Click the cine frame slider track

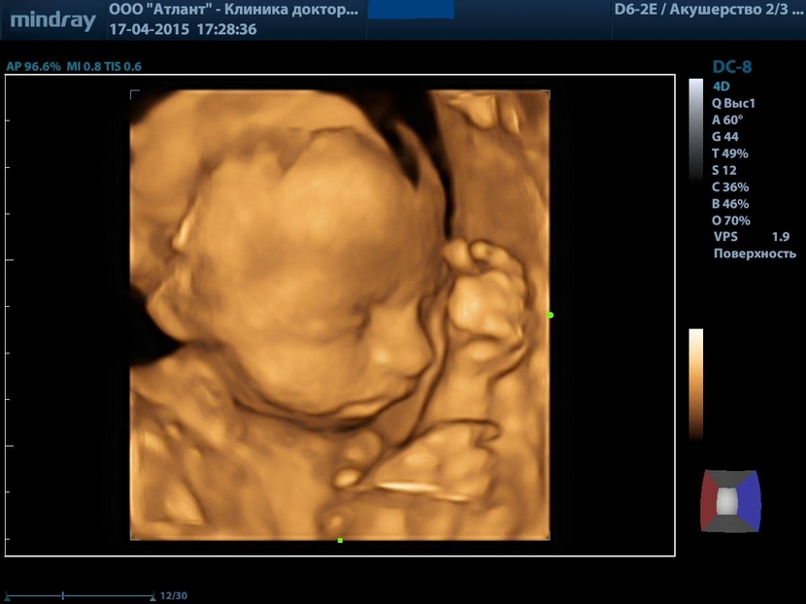click(80, 596)
